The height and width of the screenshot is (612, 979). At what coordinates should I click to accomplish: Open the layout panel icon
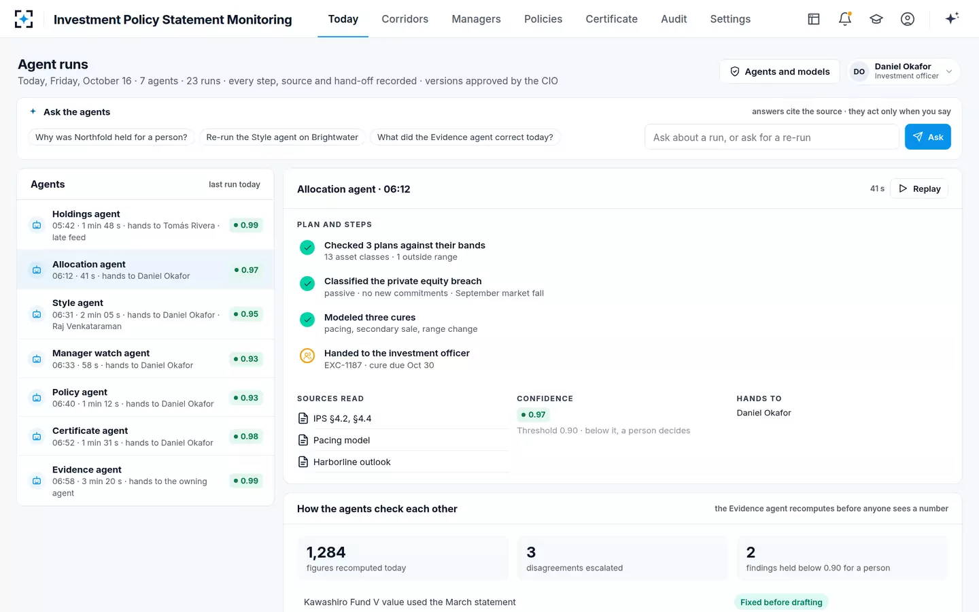point(814,19)
